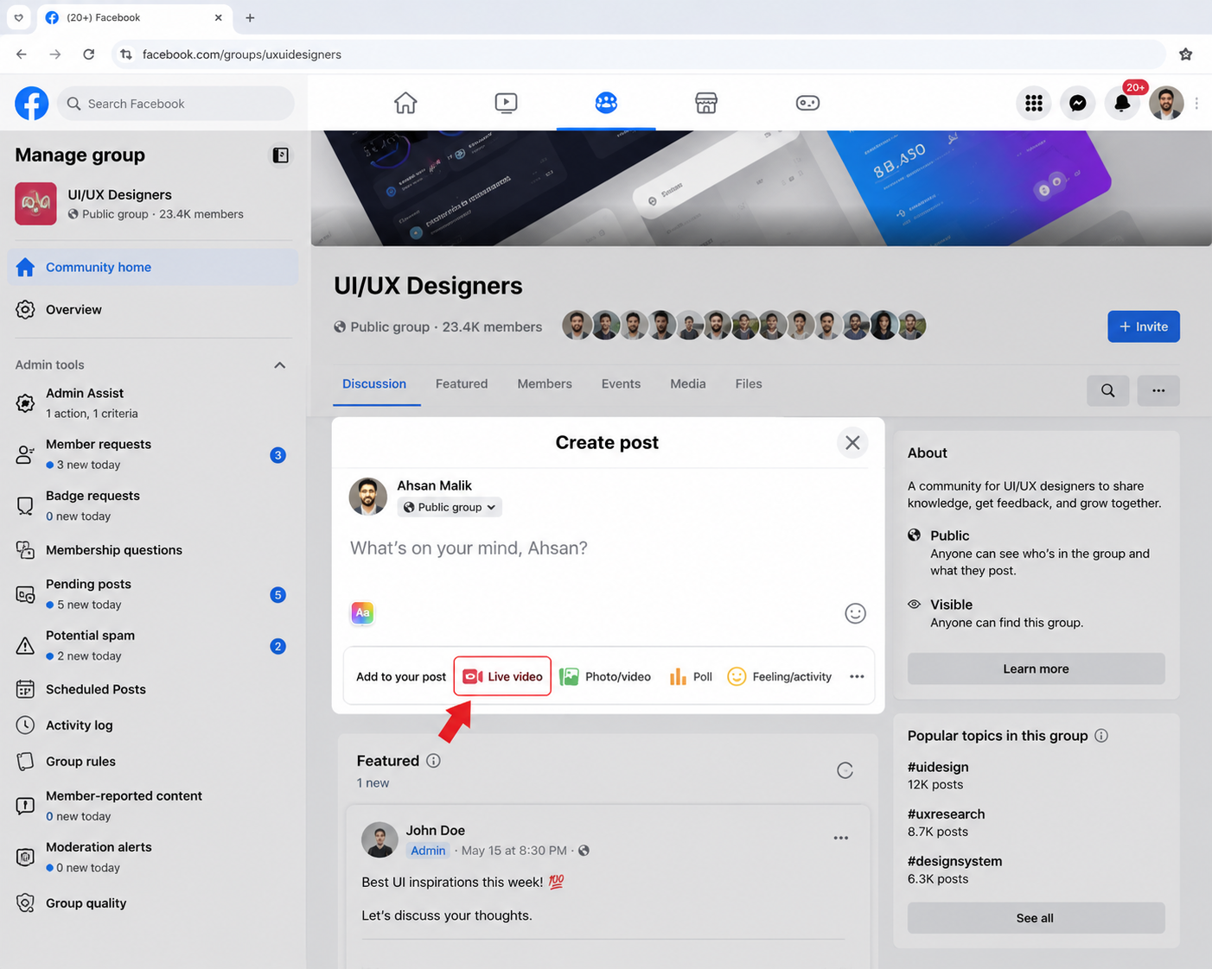Open the Public group audience dropdown

450,507
